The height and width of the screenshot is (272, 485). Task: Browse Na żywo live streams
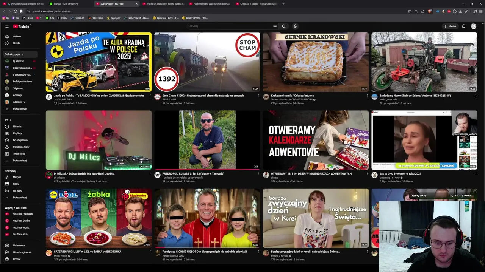point(20,191)
